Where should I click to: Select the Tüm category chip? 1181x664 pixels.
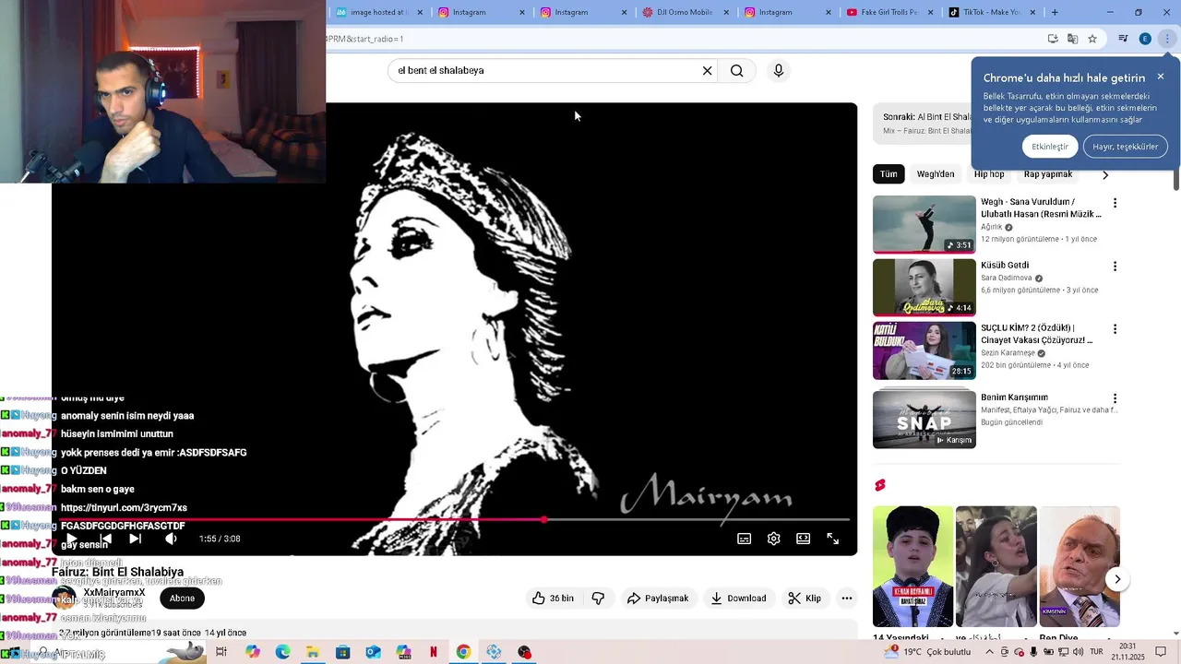coord(889,174)
